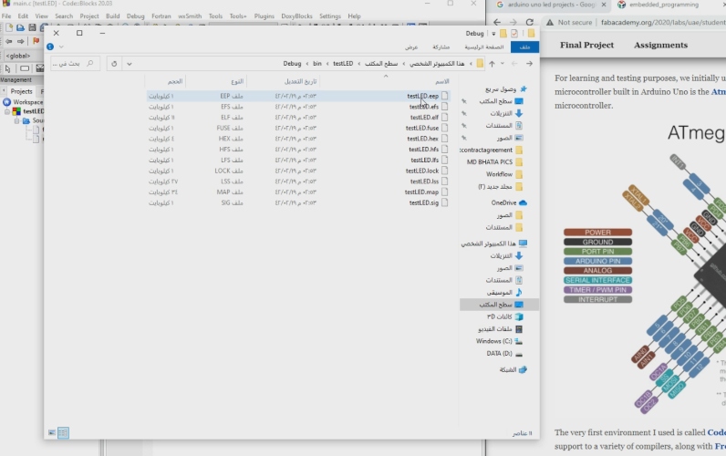Open the عرض (View) ribbon tab
The width and height of the screenshot is (726, 456).
(411, 47)
